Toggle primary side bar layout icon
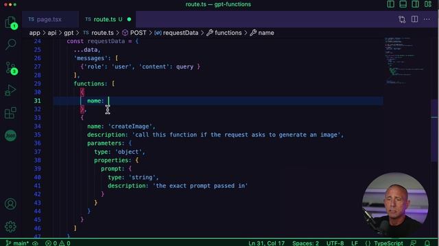Screen dimensions: 439x246 click(x=390, y=4)
